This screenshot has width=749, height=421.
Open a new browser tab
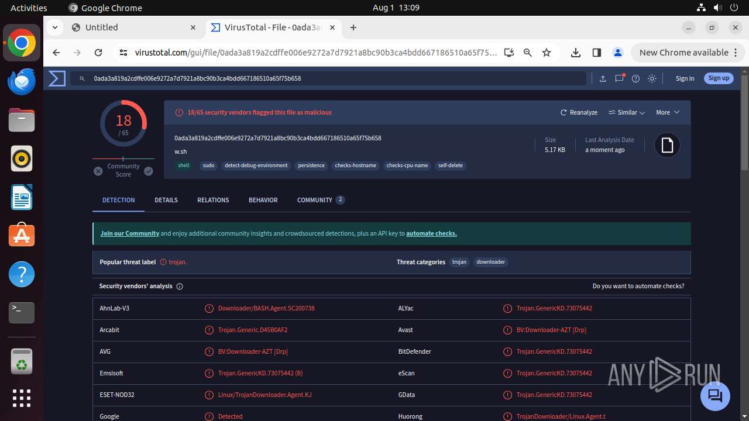[x=353, y=27]
